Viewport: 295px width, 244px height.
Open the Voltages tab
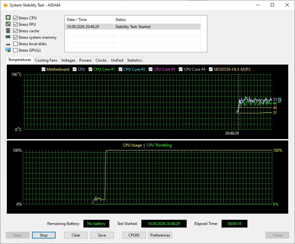click(x=68, y=60)
